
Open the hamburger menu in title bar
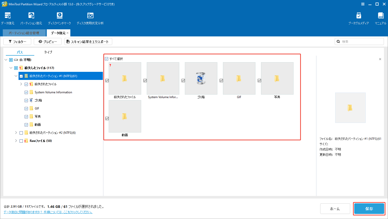(x=363, y=4)
